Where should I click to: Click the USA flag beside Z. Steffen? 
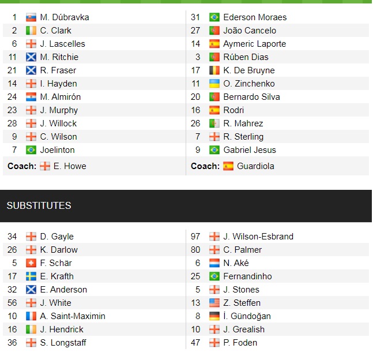tap(214, 303)
